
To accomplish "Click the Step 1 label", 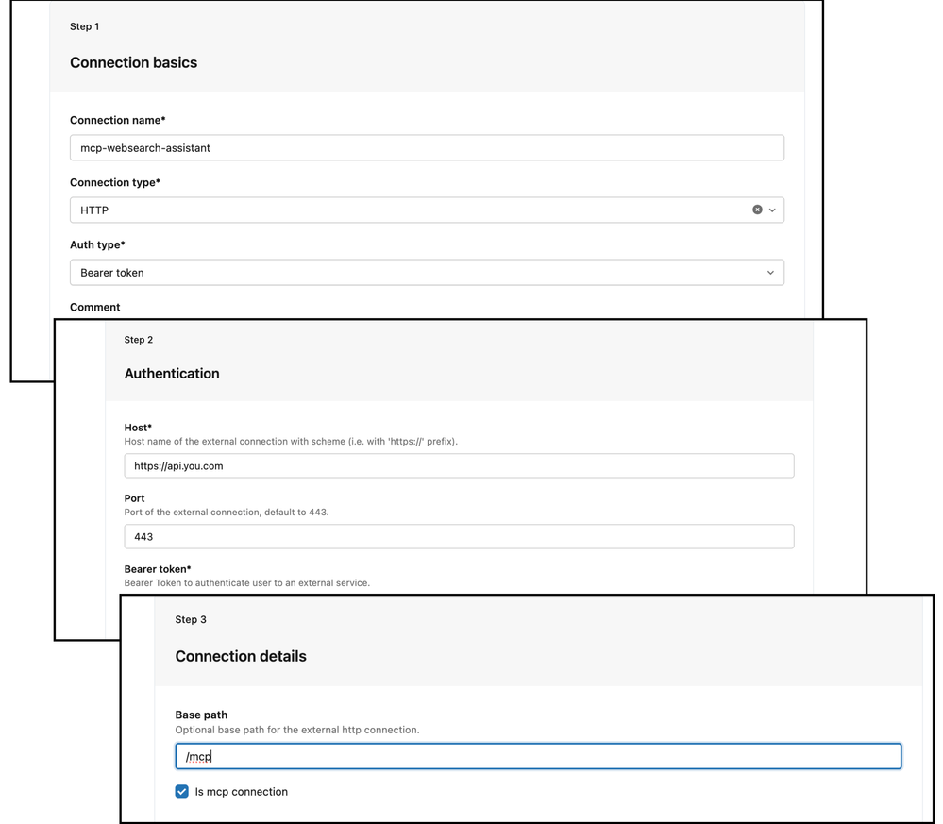I will coord(85,26).
